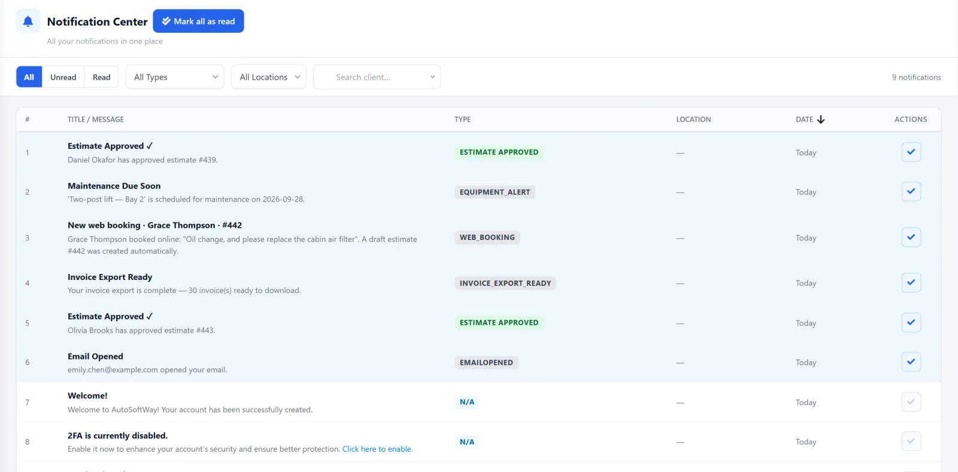This screenshot has height=472, width=958.
Task: Click the LOCATION column header
Action: pos(693,120)
